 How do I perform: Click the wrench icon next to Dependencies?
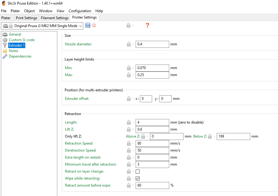coord(5,56)
